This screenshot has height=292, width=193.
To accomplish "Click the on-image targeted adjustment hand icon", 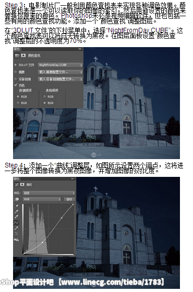I will pyautogui.click(x=17, y=199).
